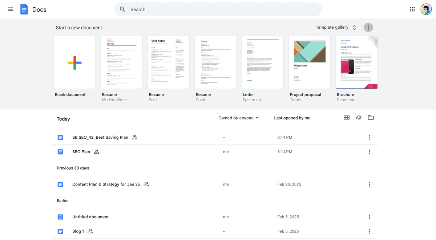Open more options for Blog 1
Screen dimensions: 436x240
point(370,231)
